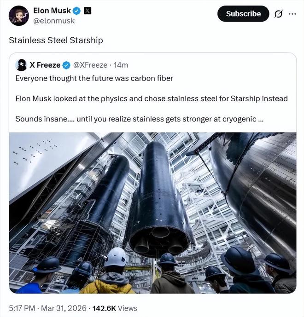This screenshot has width=304, height=317.
Task: Click the 14m timestamp on quoted post
Action: click(x=121, y=65)
